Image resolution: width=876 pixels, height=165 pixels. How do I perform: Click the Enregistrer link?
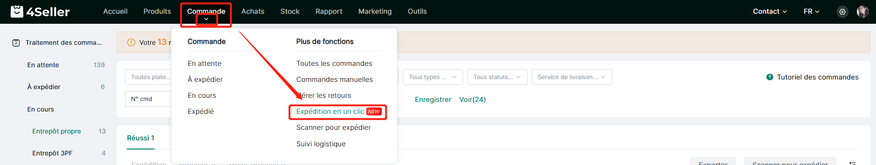click(x=433, y=100)
